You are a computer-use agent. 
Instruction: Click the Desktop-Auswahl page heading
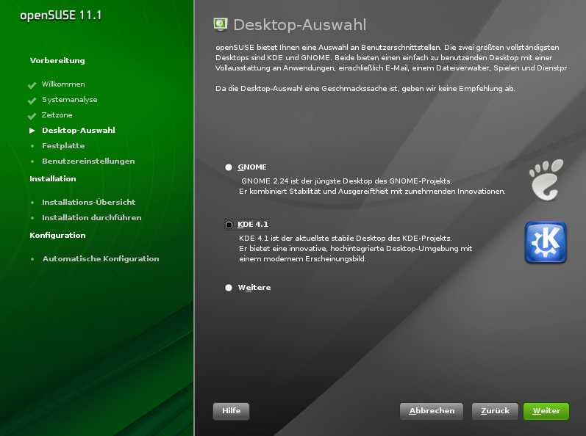click(x=300, y=25)
